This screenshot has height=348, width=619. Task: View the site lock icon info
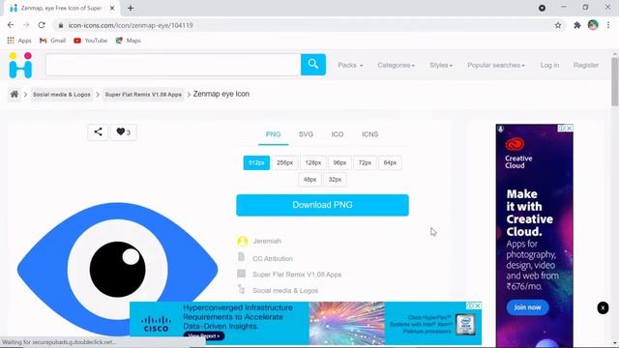tap(60, 25)
